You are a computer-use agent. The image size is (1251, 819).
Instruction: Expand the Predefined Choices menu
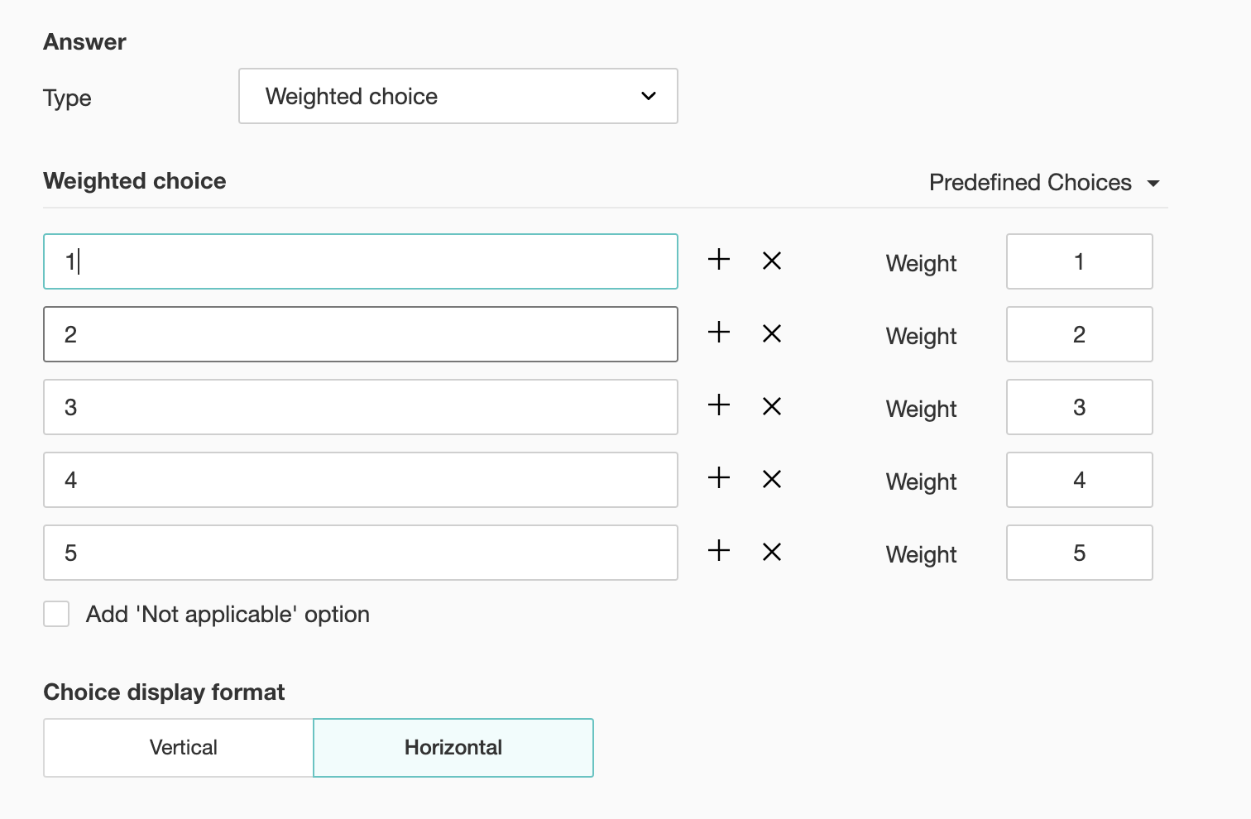point(1044,183)
